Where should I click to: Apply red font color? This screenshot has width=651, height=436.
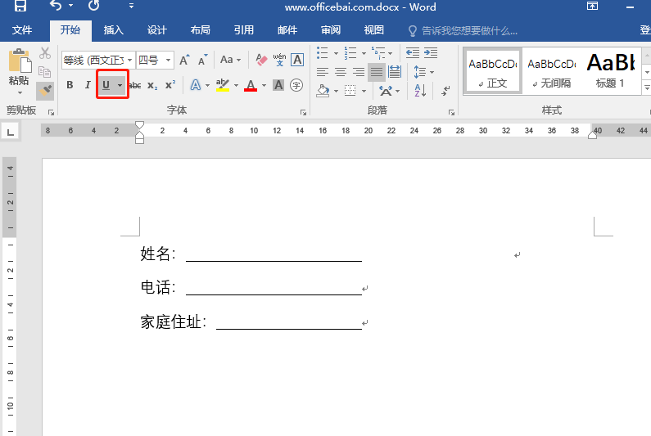click(x=251, y=85)
